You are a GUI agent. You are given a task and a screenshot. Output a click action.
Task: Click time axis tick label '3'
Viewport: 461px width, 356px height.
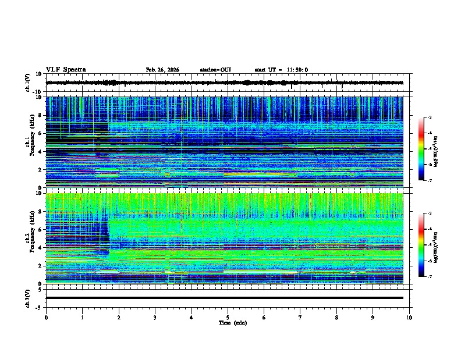point(155,318)
